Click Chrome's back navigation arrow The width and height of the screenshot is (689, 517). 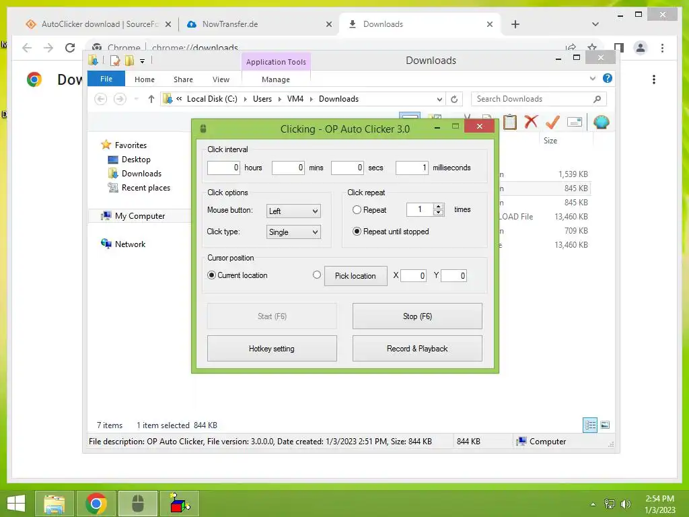(x=27, y=48)
